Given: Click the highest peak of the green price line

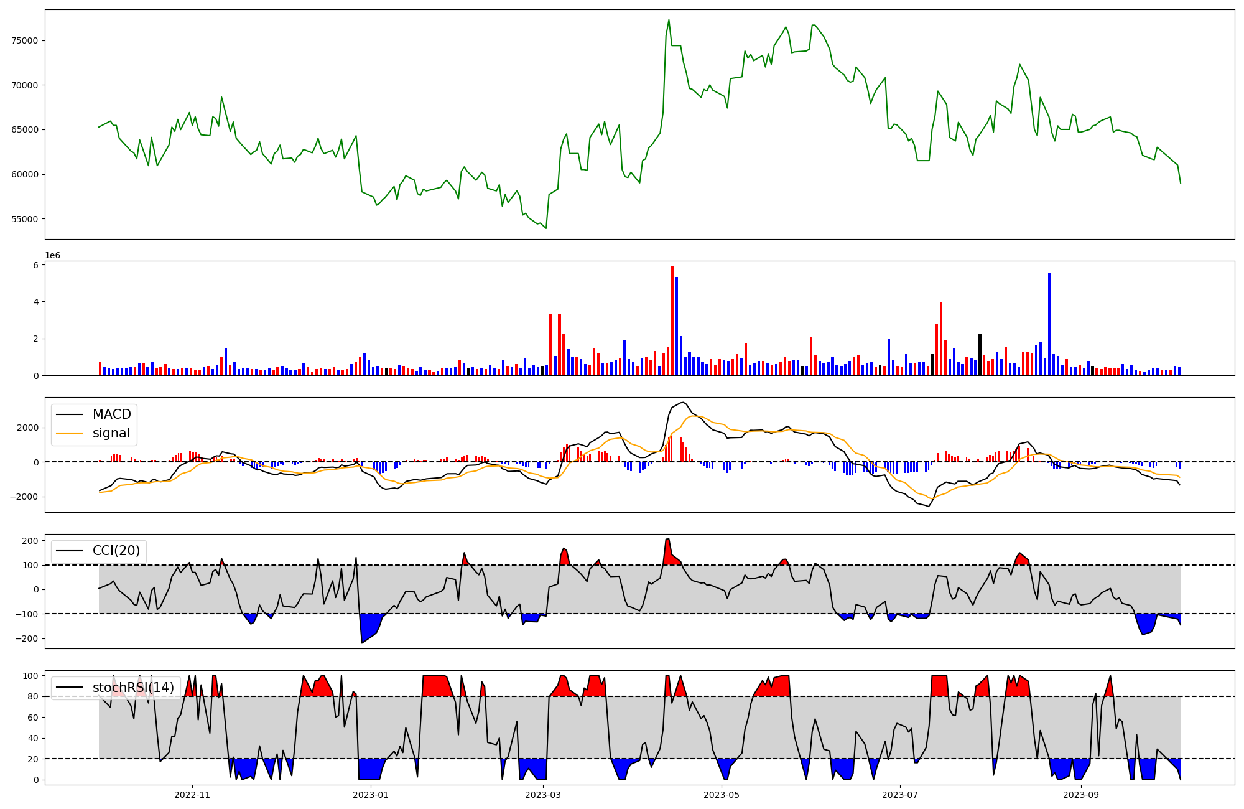Looking at the screenshot, I should pyautogui.click(x=669, y=21).
